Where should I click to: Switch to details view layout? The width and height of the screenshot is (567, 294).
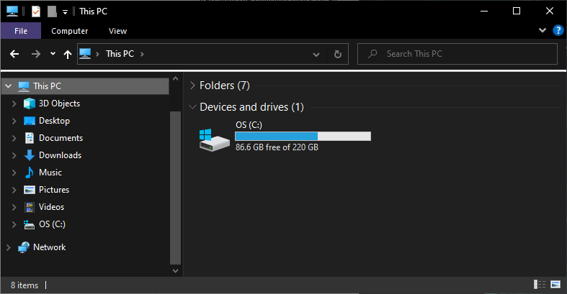[540, 285]
